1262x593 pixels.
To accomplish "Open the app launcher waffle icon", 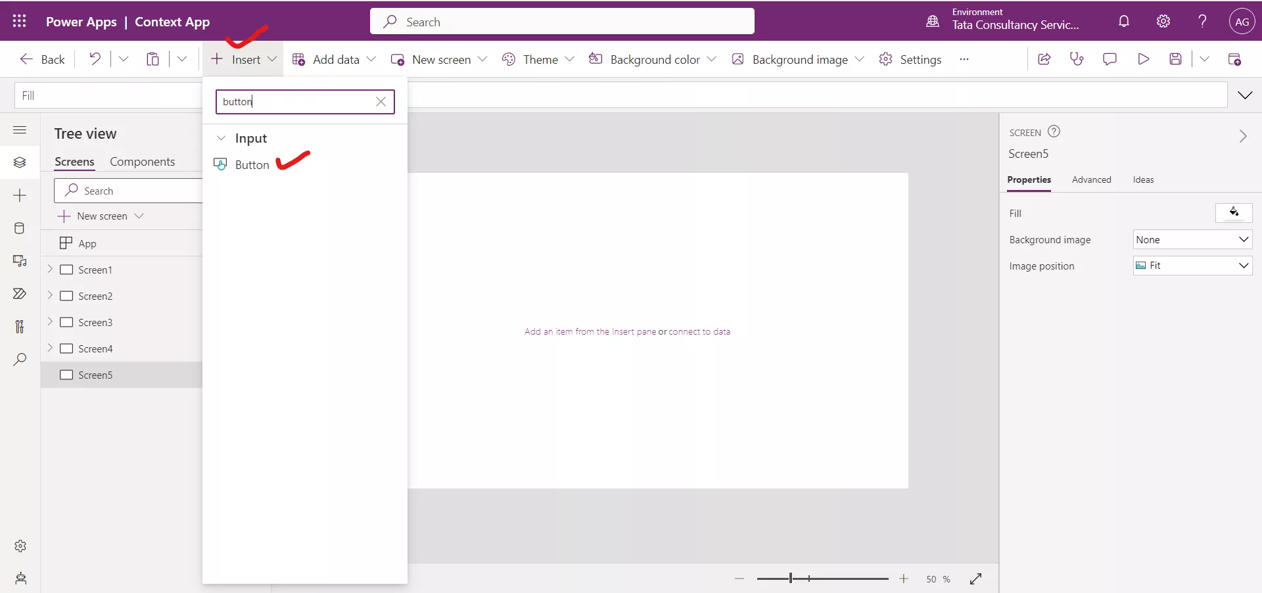I will [20, 21].
